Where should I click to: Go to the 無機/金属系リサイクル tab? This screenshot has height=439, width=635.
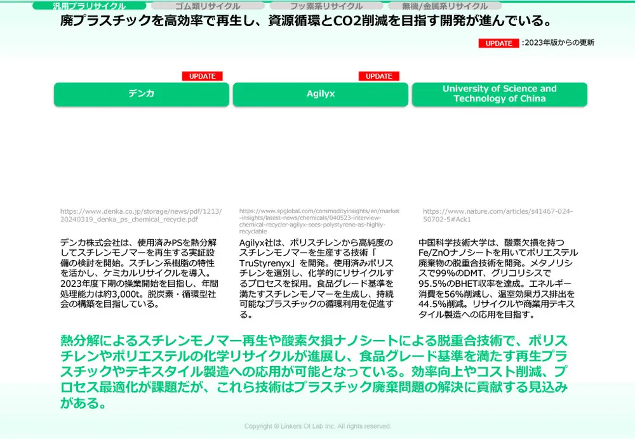click(444, 6)
